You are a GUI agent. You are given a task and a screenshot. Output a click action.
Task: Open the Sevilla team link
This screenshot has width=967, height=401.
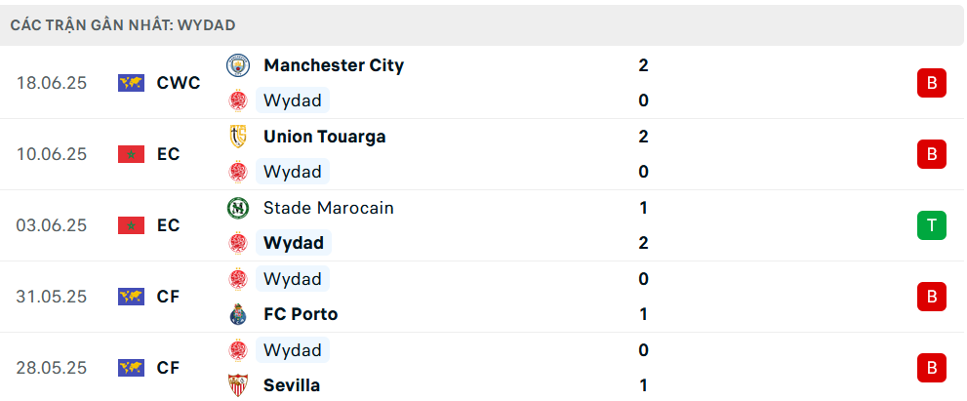[x=291, y=385]
